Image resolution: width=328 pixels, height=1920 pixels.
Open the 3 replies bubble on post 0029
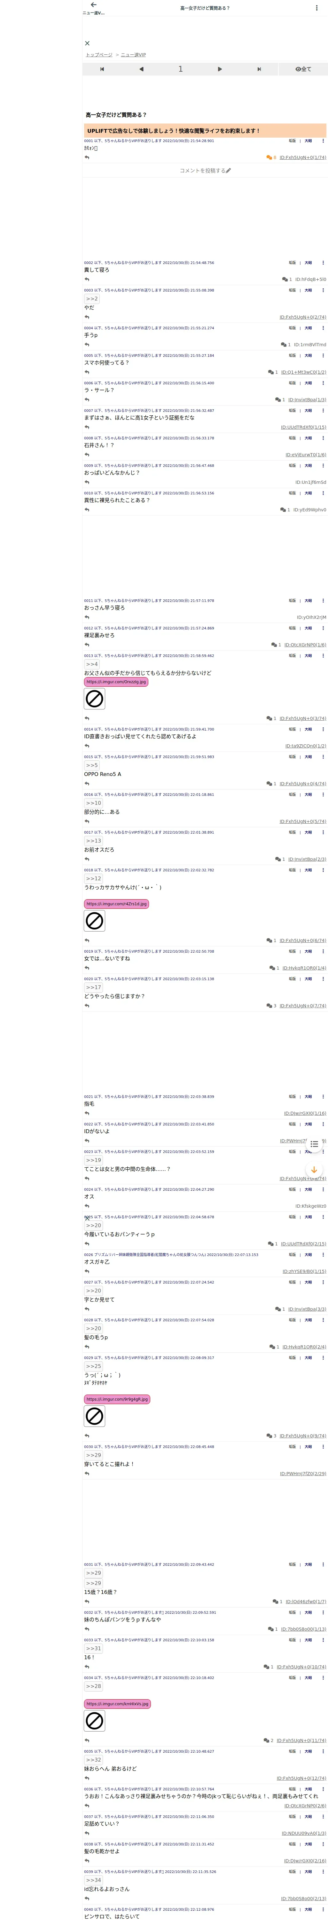[272, 1436]
